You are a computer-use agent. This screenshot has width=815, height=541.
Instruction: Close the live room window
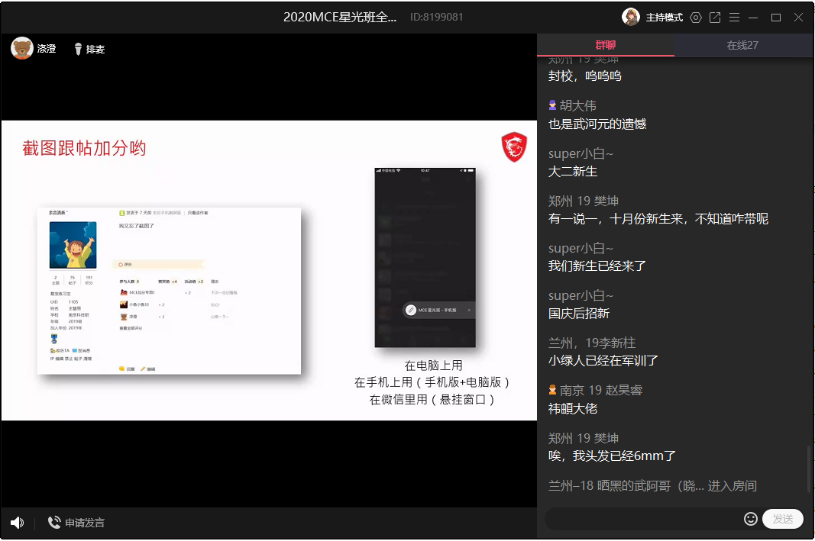click(x=799, y=18)
